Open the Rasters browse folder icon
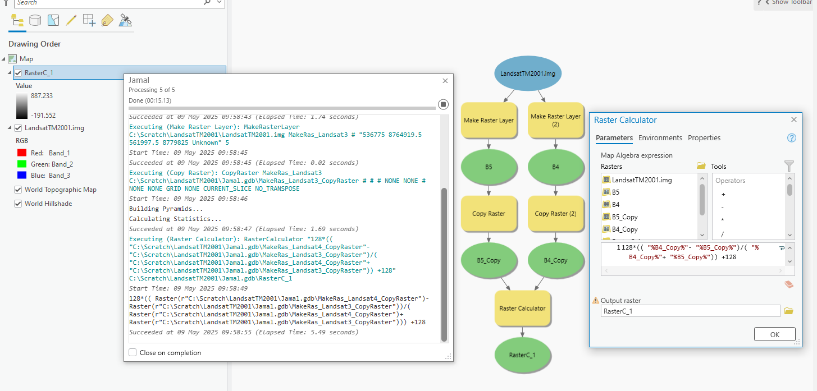 [x=701, y=166]
